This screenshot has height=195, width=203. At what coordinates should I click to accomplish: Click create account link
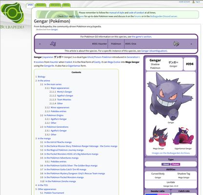pyautogui.click(x=184, y=2)
